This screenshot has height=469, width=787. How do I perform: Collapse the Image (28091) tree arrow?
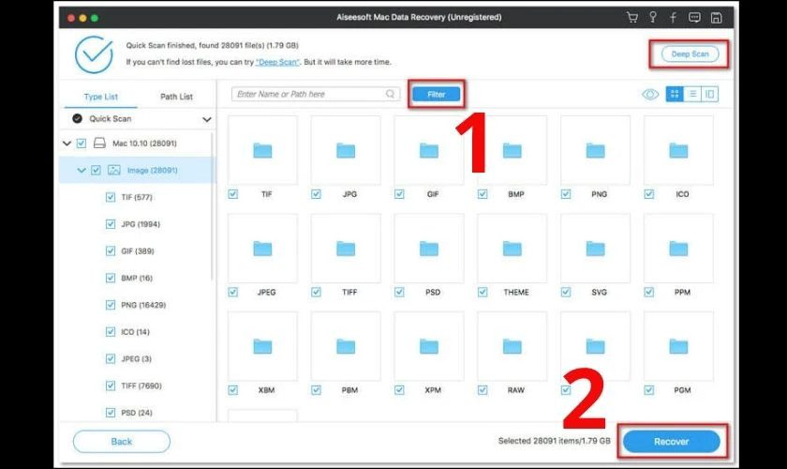tap(82, 170)
